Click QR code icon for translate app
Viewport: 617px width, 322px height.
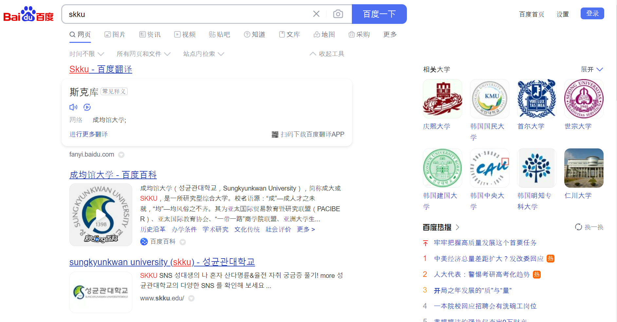point(275,134)
